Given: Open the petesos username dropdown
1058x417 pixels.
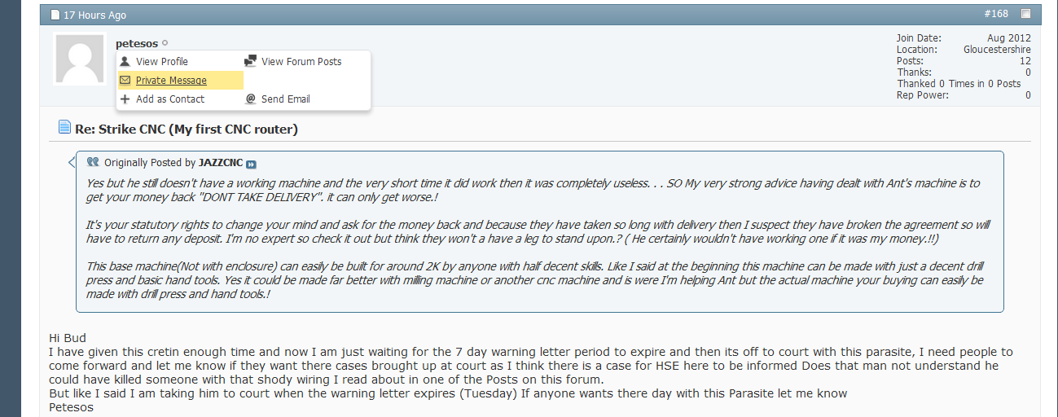Looking at the screenshot, I should [x=137, y=43].
